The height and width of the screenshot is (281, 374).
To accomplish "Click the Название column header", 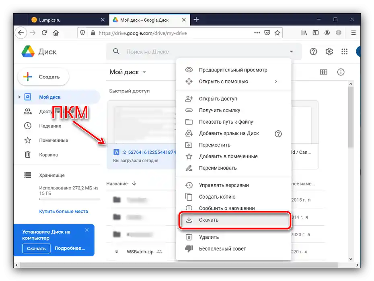I will click(x=117, y=183).
